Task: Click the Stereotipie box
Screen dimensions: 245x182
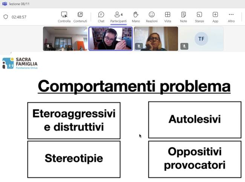Action: point(74,159)
